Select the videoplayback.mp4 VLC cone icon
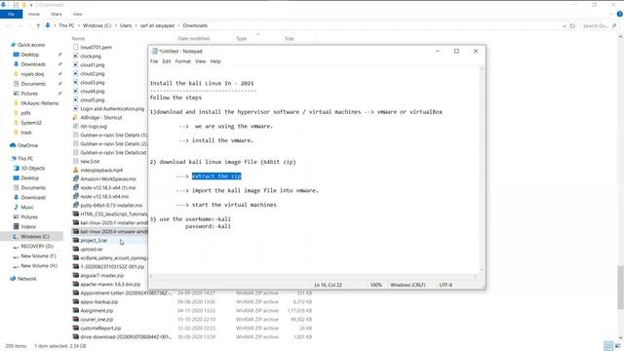This screenshot has width=624, height=351. 75,170
